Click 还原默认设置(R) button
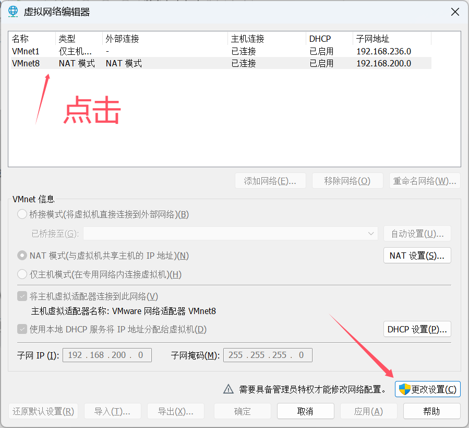 click(43, 411)
